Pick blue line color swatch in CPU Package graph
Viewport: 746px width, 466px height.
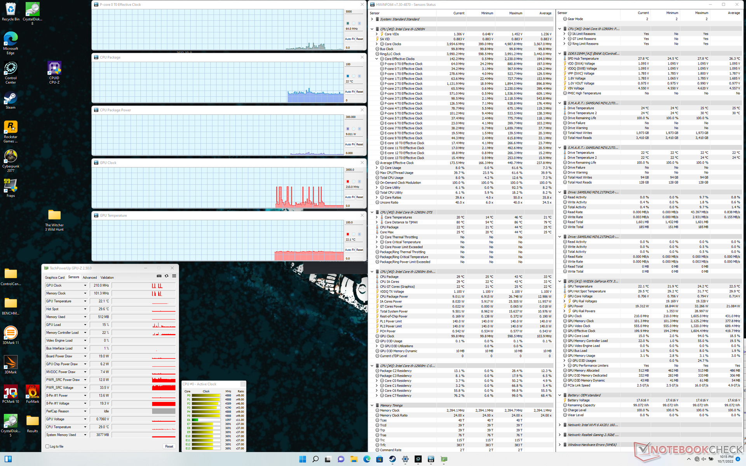(x=348, y=76)
